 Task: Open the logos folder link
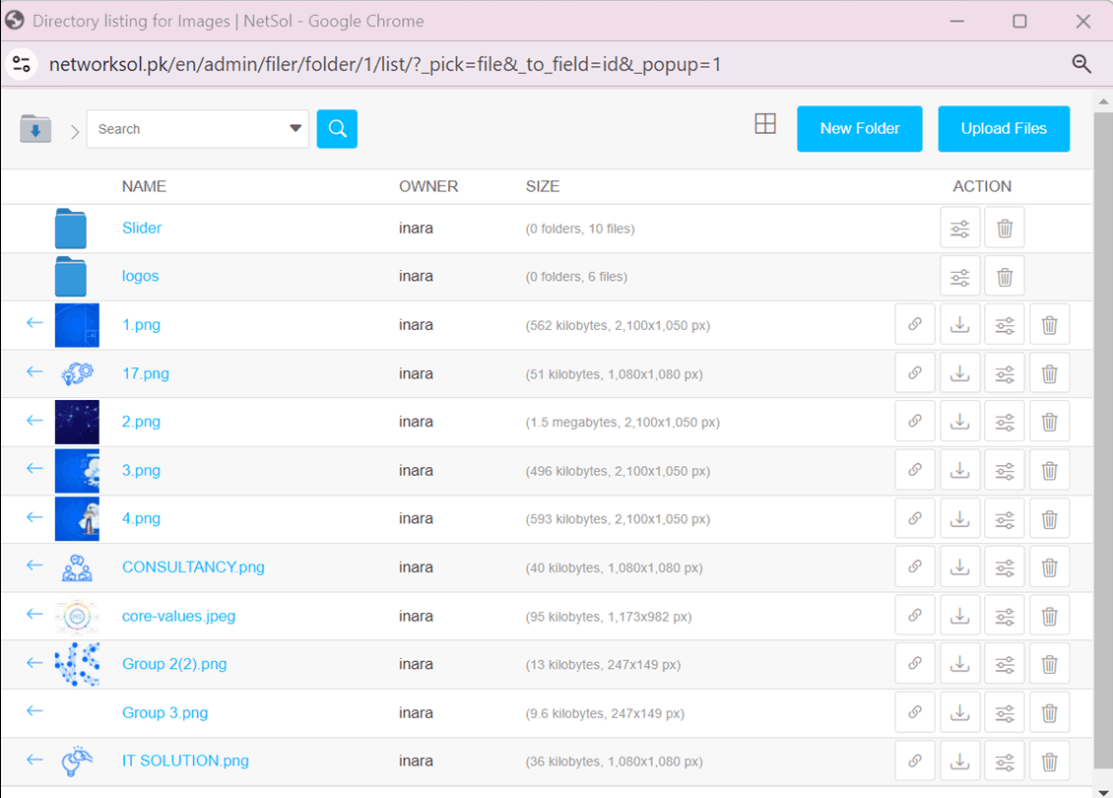pos(141,276)
